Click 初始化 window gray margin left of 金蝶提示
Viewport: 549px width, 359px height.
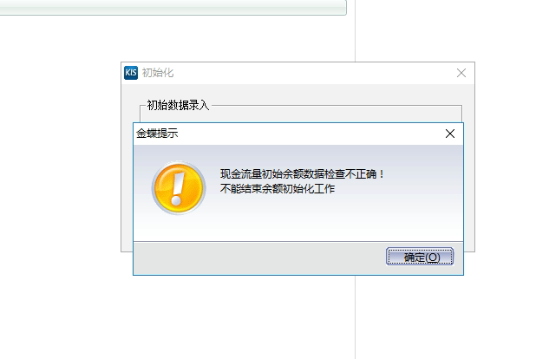pyautogui.click(x=127, y=186)
